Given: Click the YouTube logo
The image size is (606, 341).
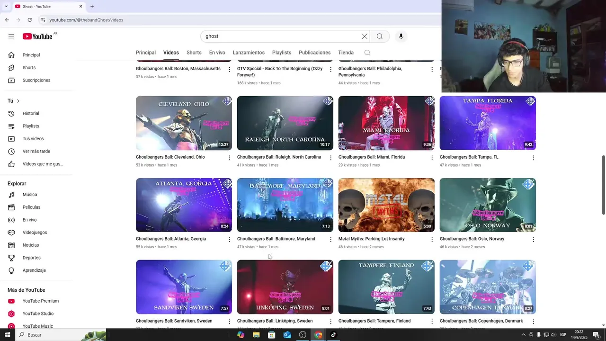Looking at the screenshot, I should pyautogui.click(x=37, y=36).
